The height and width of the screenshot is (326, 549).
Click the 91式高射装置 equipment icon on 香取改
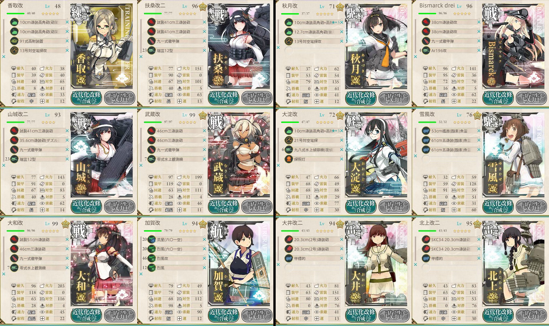pyautogui.click(x=14, y=41)
